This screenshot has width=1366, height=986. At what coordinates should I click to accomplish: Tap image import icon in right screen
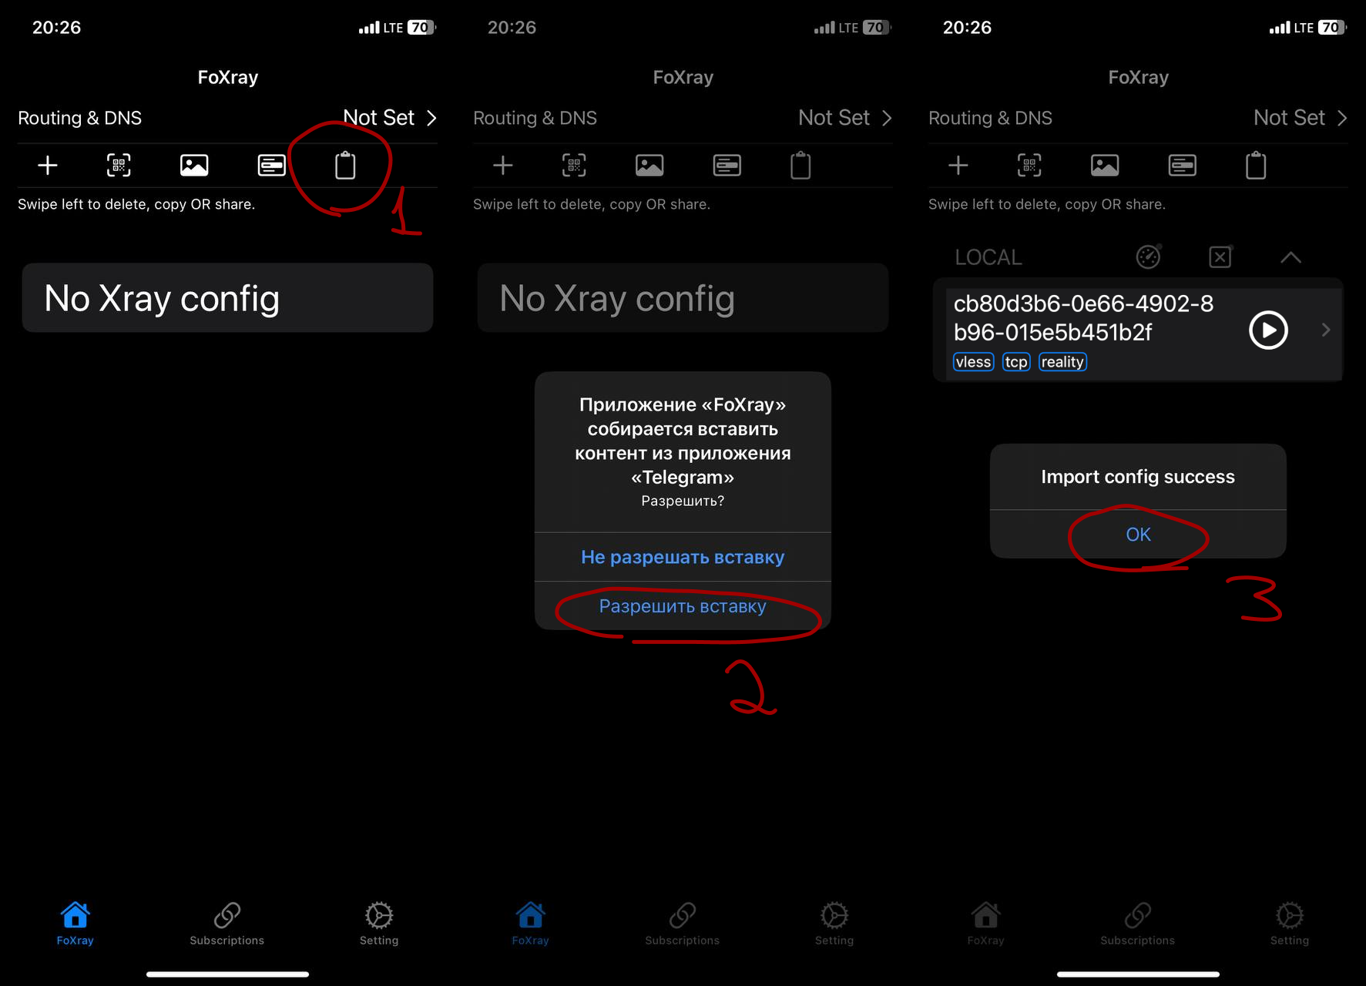[x=1105, y=166]
